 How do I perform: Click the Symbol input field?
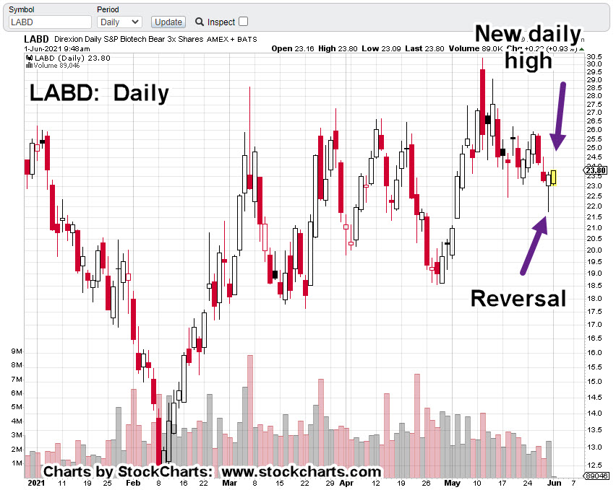(48, 22)
